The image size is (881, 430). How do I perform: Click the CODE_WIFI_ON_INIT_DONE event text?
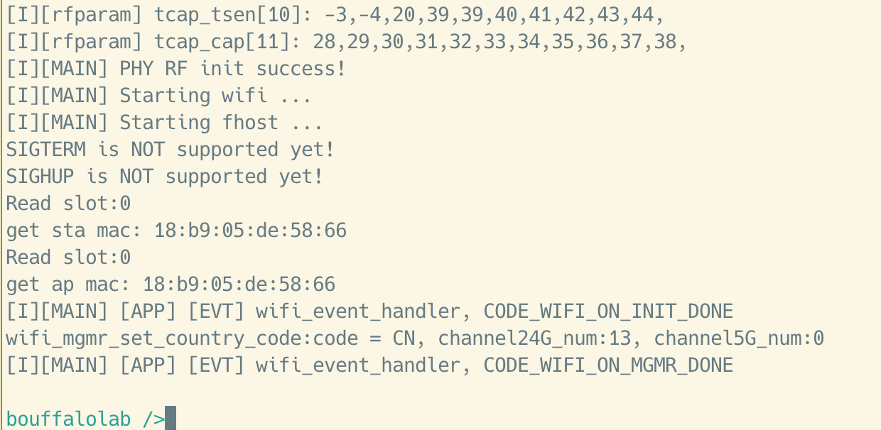click(x=608, y=312)
